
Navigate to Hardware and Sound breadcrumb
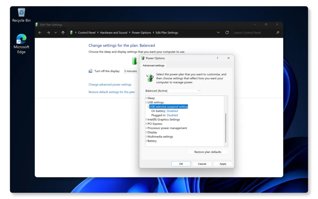(114, 32)
